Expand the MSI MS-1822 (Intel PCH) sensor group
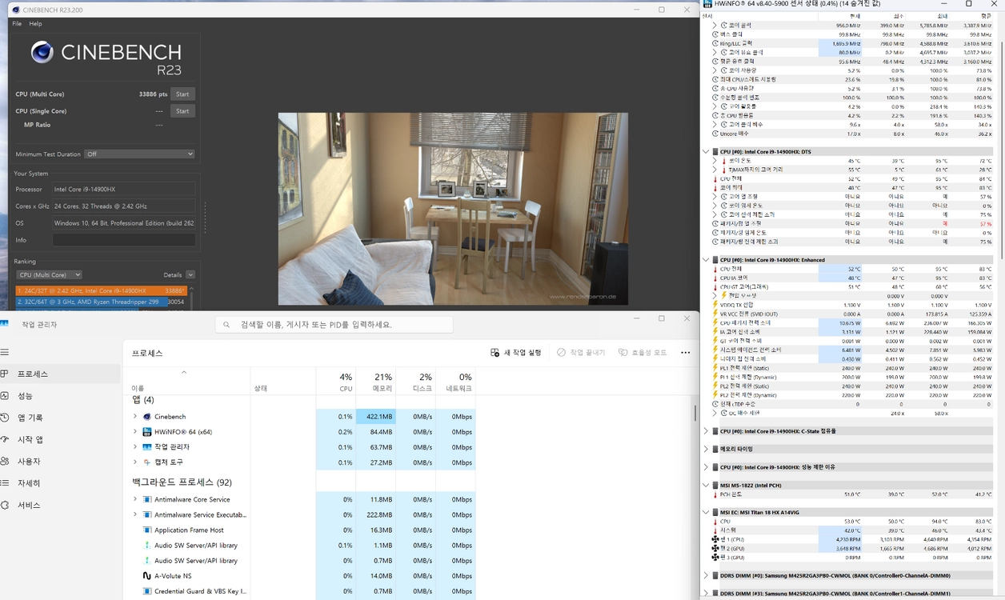The image size is (1005, 600). tap(706, 485)
